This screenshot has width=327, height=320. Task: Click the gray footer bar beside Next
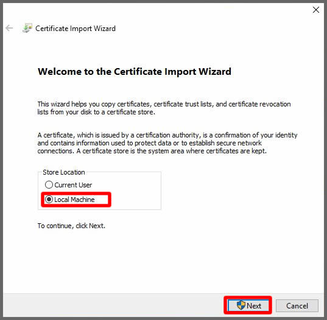pos(113,305)
